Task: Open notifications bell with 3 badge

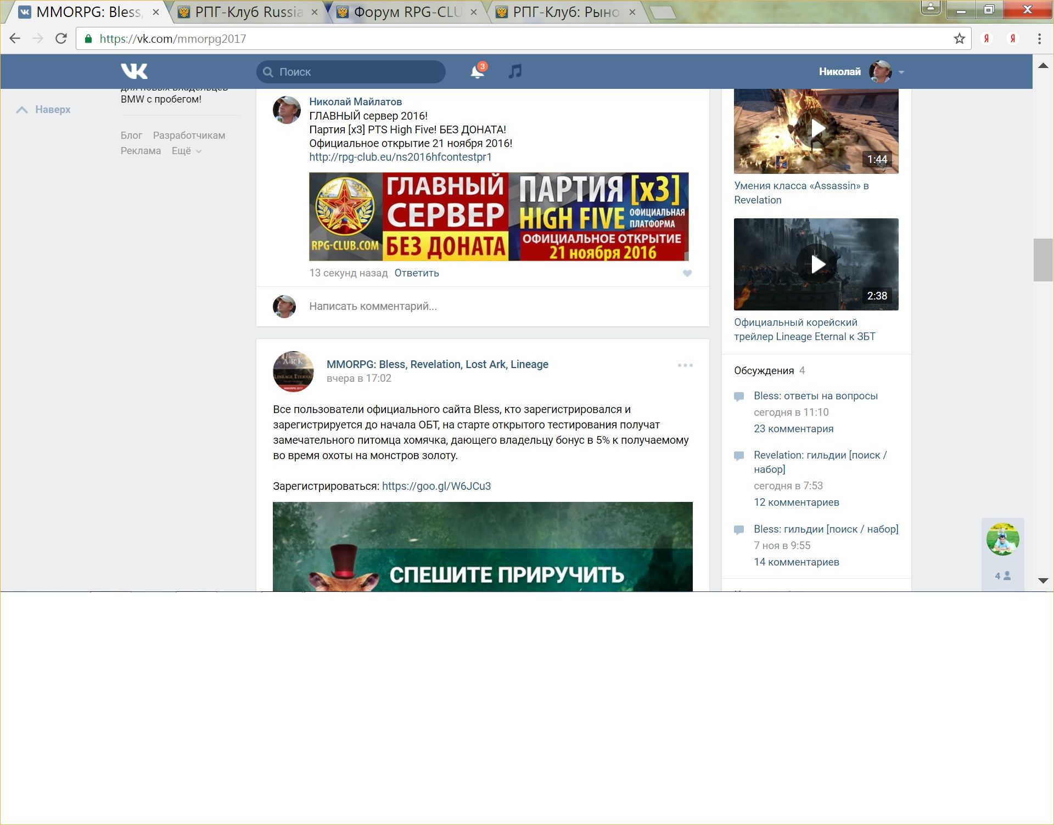Action: pyautogui.click(x=478, y=71)
